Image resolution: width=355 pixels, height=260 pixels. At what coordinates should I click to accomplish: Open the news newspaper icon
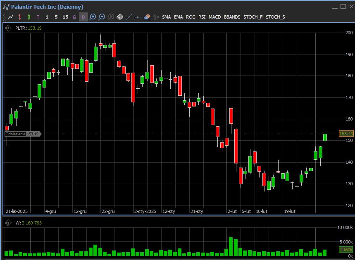click(120, 17)
